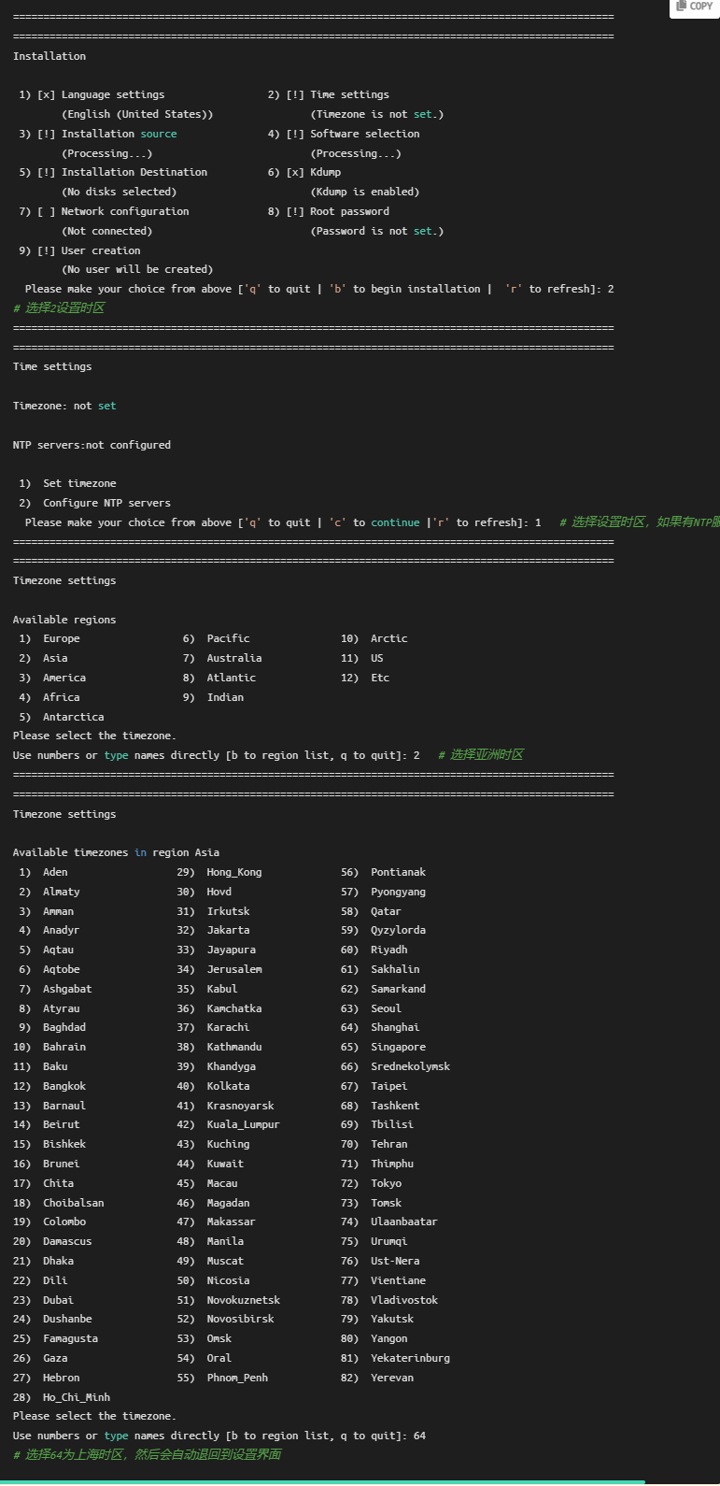Image resolution: width=720 pixels, height=1486 pixels.
Task: Click the Ho_Chi_Minh timezone entry
Action: pyautogui.click(x=77, y=1397)
